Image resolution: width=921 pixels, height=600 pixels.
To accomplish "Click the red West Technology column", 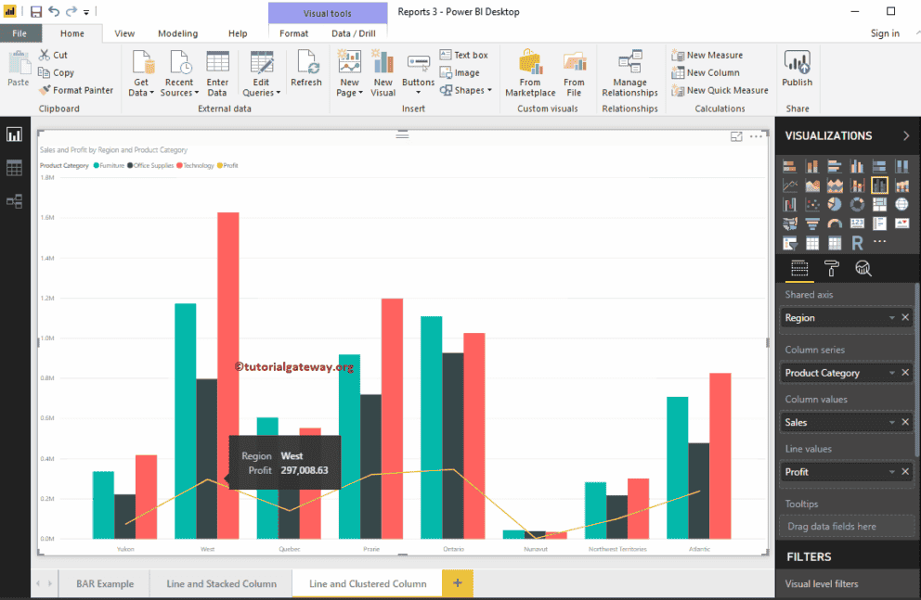I will click(x=228, y=376).
